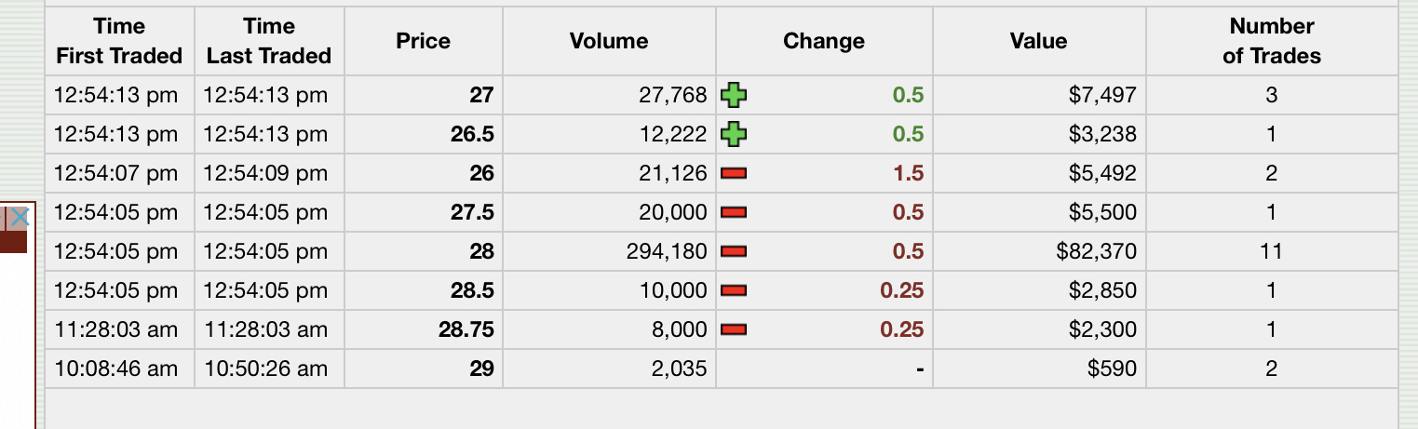
Task: Click the red minus icon in the 27.5 row
Action: tap(736, 212)
